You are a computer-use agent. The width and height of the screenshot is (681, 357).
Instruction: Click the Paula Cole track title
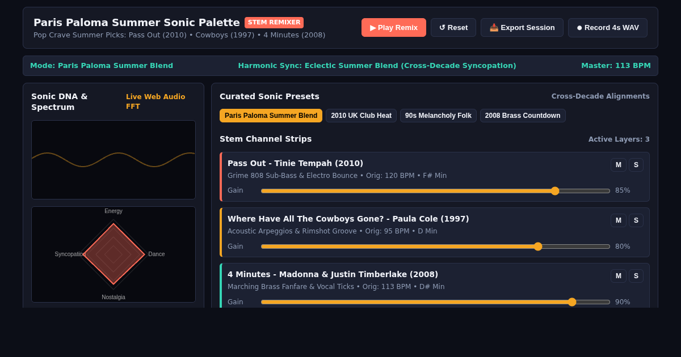tap(348, 219)
